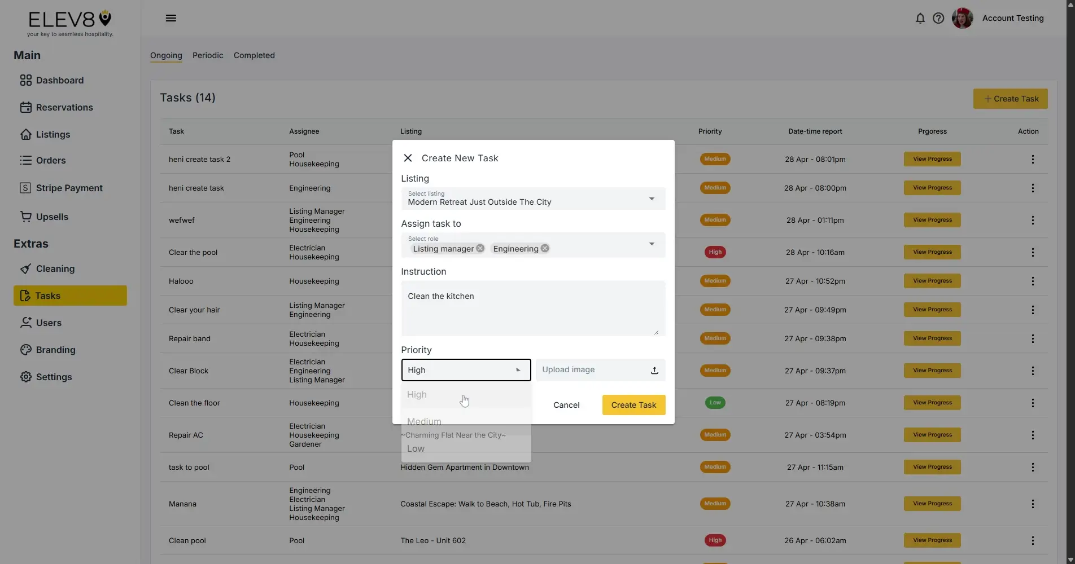Open Orders from the sidebar
The width and height of the screenshot is (1075, 564).
[26, 160]
